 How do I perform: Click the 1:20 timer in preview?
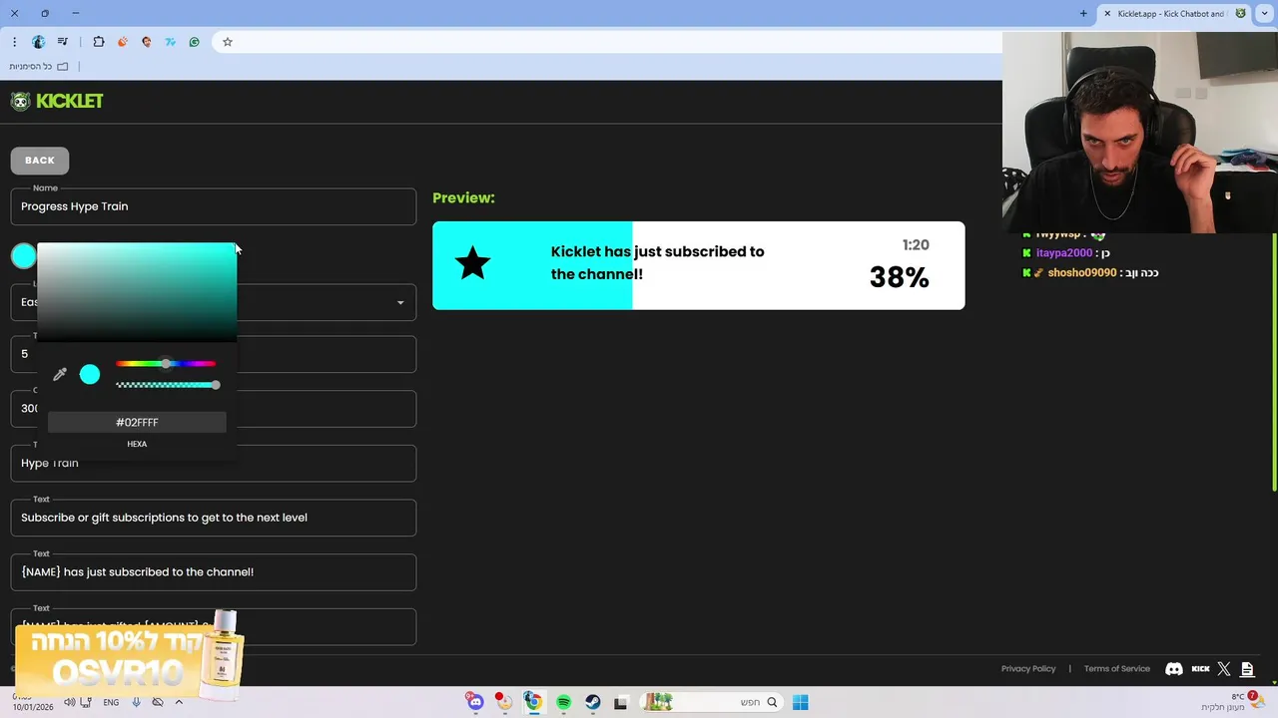tap(916, 245)
